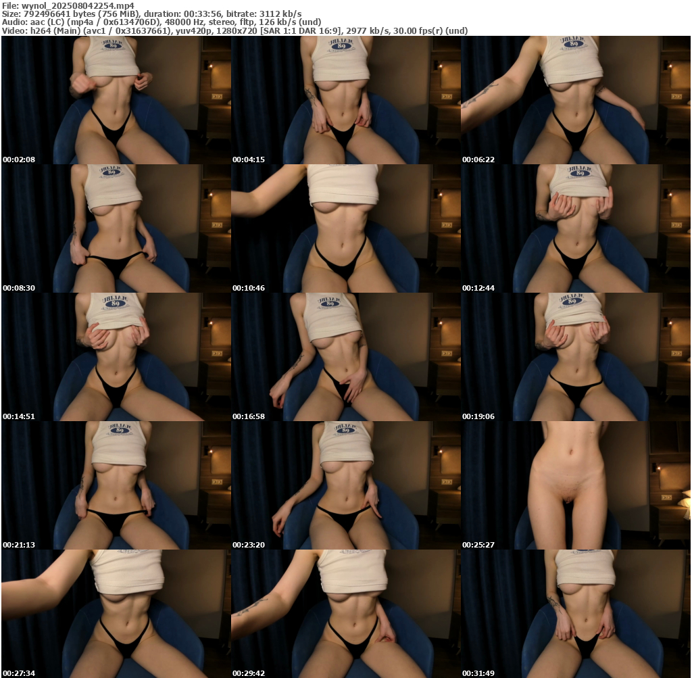This screenshot has height=678, width=692.
Task: Select the frame thumbnail stamped 00:08:30
Action: [116, 228]
